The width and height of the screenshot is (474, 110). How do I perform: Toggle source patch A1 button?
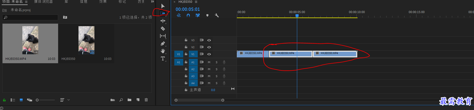point(178,62)
